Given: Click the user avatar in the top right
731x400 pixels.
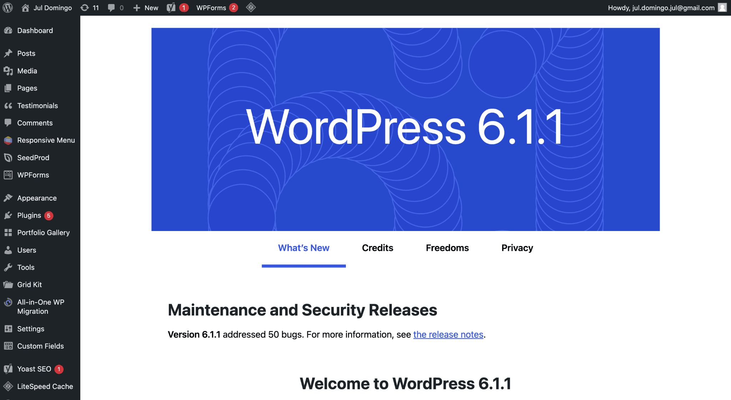Looking at the screenshot, I should click(722, 7).
